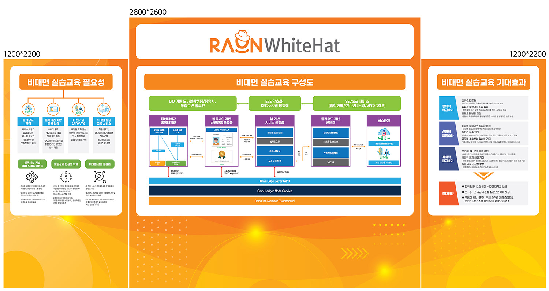This screenshot has width=549, height=291.
Task: Click the 수료증 검증 SDK box
Action: coord(178,131)
